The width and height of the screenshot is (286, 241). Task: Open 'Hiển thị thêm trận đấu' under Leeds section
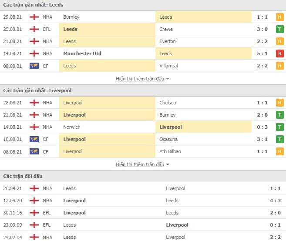pyautogui.click(x=140, y=79)
